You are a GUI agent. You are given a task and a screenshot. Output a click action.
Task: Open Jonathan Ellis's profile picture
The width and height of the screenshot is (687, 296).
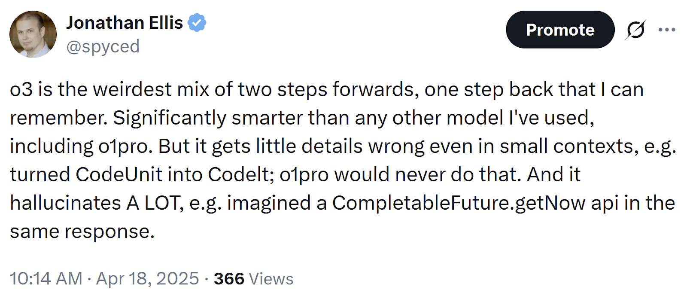click(33, 34)
